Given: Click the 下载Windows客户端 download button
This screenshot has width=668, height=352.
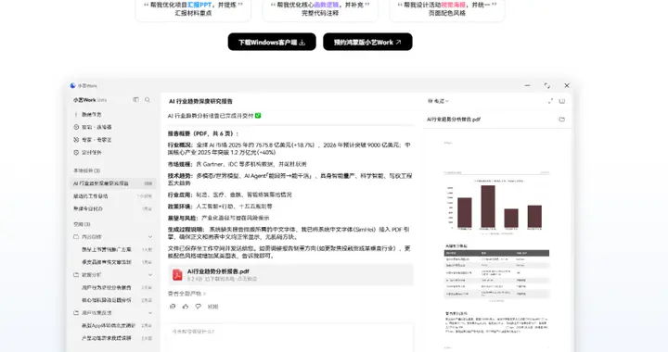Looking at the screenshot, I should 272,42.
